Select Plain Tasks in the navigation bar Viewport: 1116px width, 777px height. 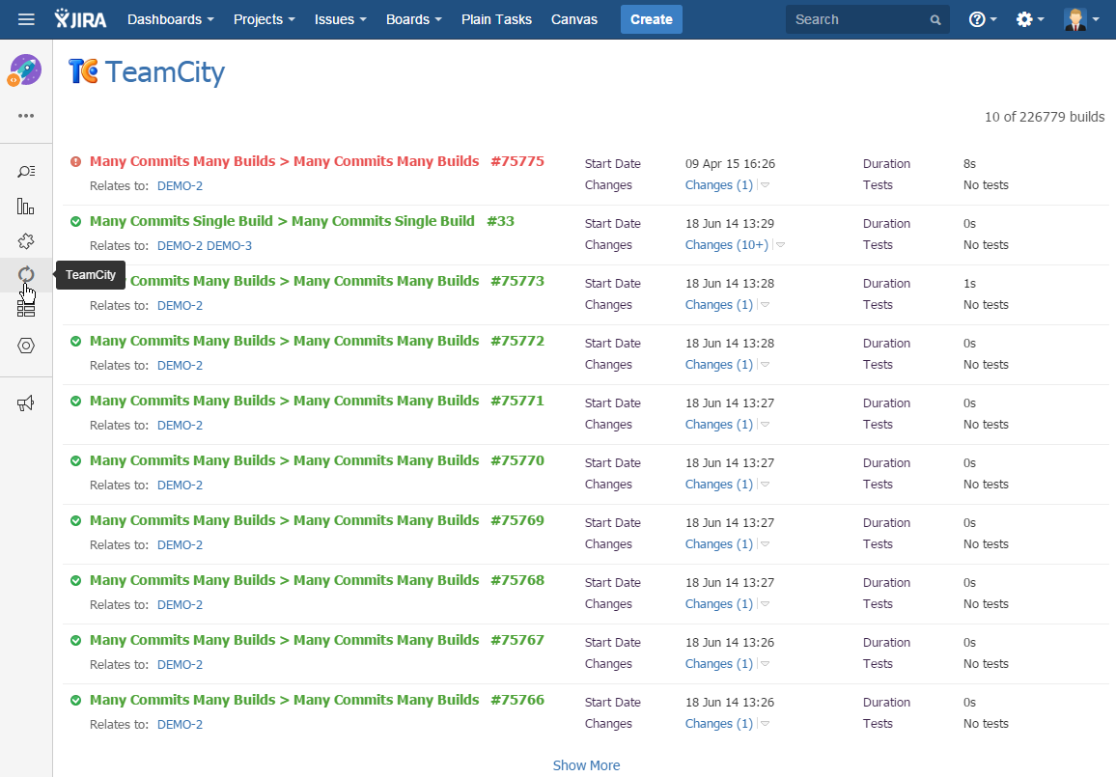coord(496,19)
